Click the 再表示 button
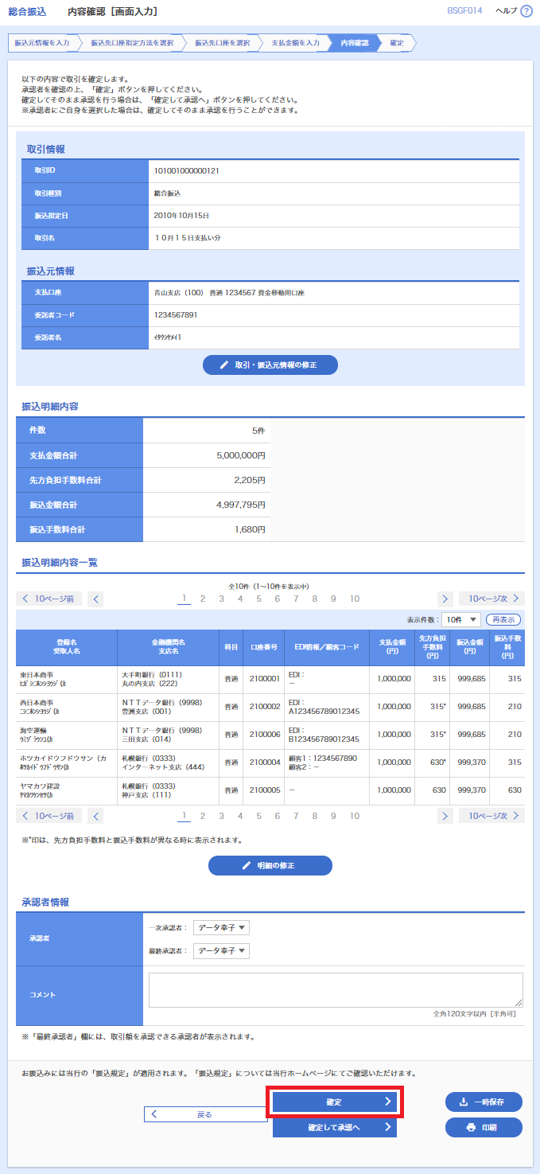The image size is (540, 1174). [503, 620]
